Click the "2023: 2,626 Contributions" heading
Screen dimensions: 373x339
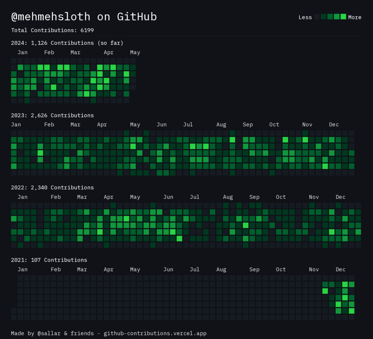click(x=52, y=115)
